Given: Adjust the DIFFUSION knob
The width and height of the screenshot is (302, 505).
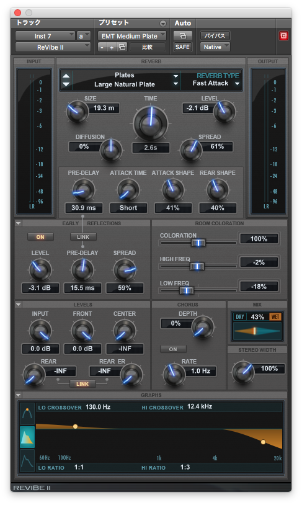Looking at the screenshot, I should point(111,150).
